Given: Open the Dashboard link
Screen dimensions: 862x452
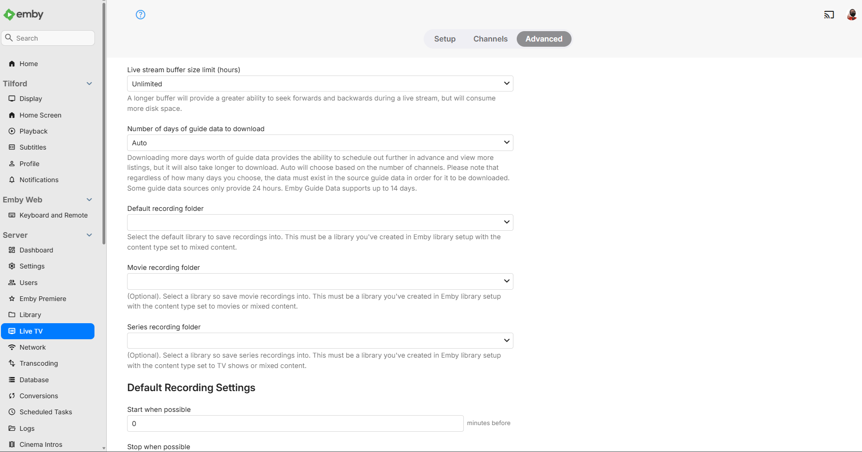Looking at the screenshot, I should (36, 250).
